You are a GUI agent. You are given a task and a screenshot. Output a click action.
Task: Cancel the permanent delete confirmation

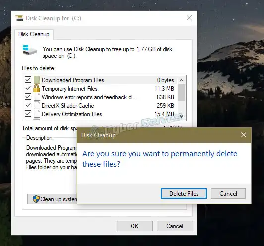pyautogui.click(x=228, y=193)
